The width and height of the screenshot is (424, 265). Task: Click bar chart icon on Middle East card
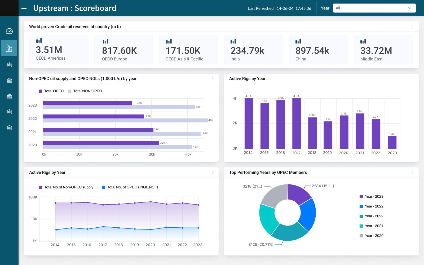[363, 41]
